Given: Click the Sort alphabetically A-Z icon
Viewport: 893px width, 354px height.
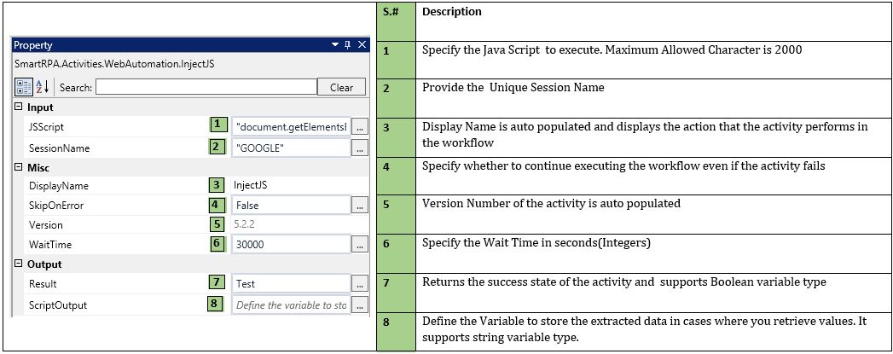Looking at the screenshot, I should [x=41, y=87].
